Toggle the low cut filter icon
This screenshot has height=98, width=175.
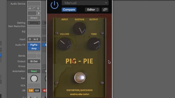click(x=34, y=8)
